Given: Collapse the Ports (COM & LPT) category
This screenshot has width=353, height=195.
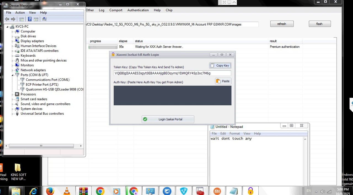Looking at the screenshot, I should (12, 75).
